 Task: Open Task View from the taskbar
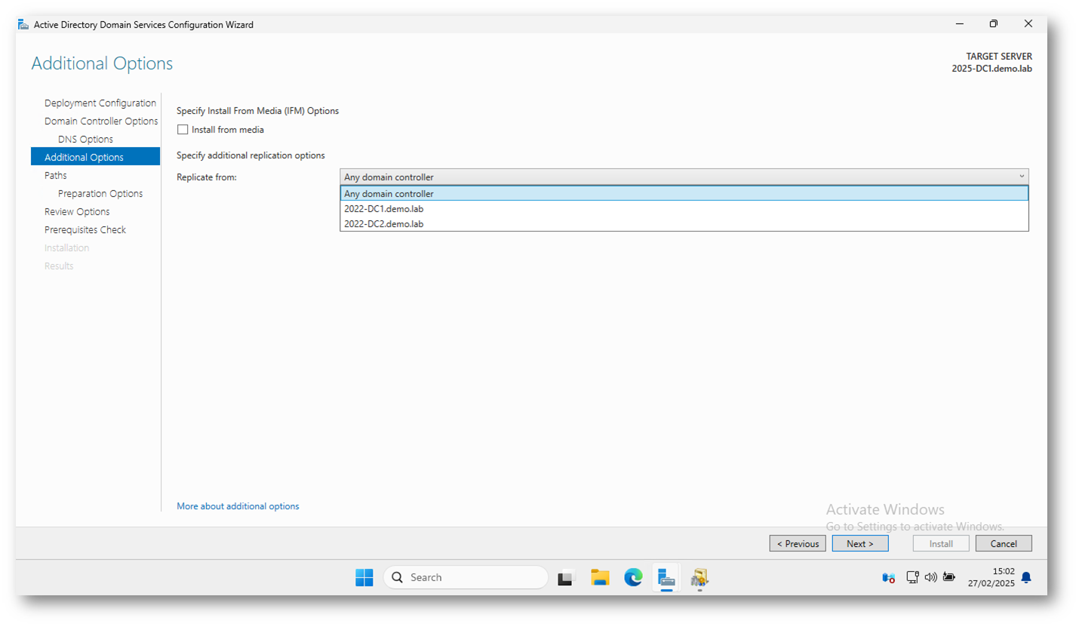(567, 578)
